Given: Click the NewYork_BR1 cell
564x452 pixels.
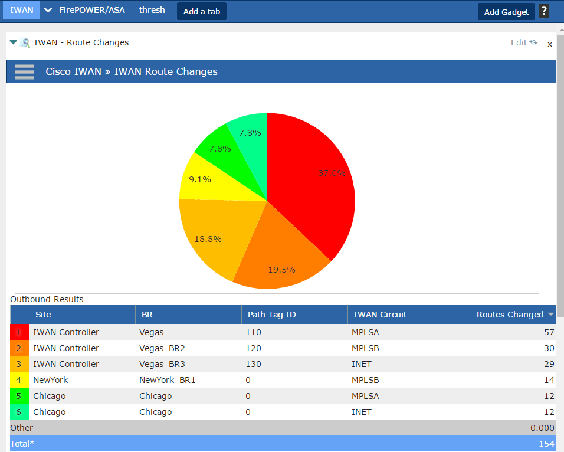Looking at the screenshot, I should click(168, 380).
